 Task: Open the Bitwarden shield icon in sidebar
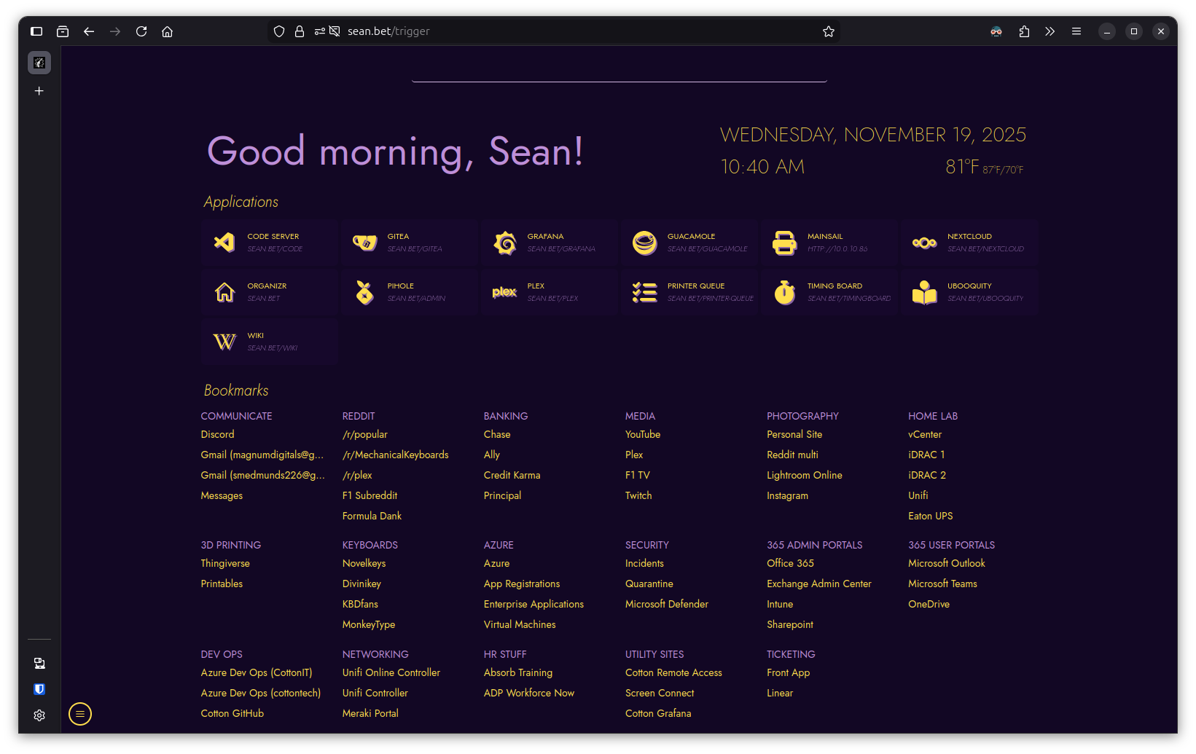coord(39,689)
